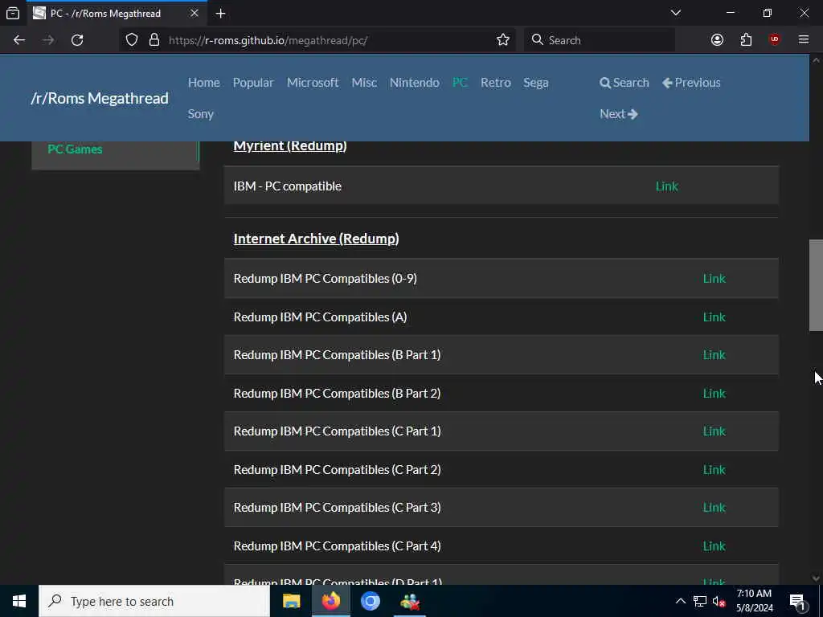
Task: Close the PC - /r/Roms Megathread tab
Action: pyautogui.click(x=194, y=13)
